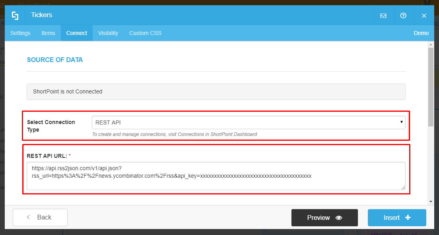Click the vertical scrollbar thumb
439x235 pixels.
431,87
